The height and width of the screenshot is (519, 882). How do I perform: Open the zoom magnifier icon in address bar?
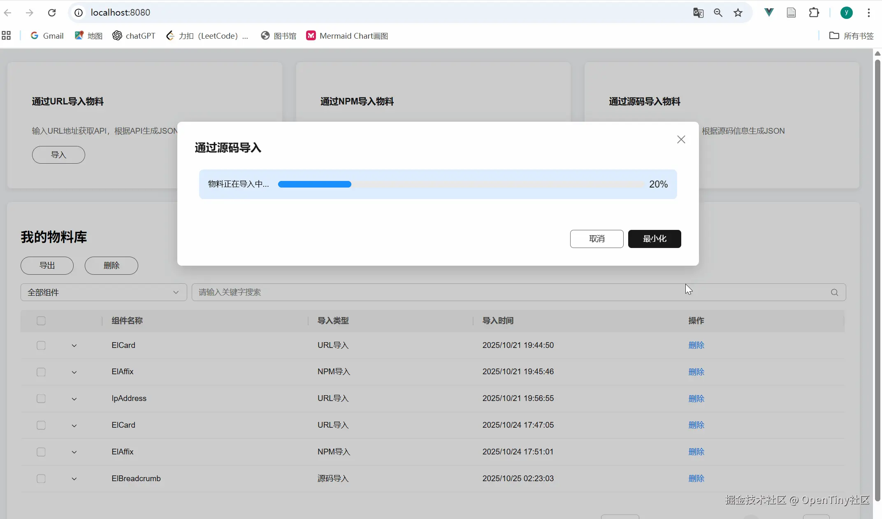[x=718, y=13]
